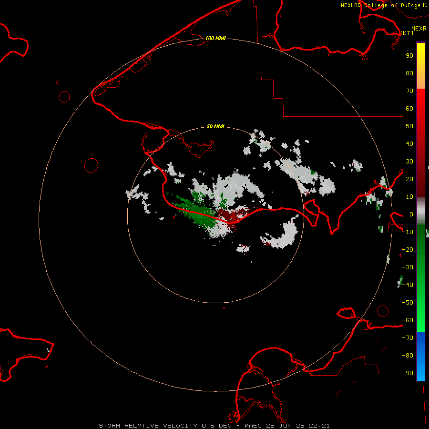Viewport: 429px width, 429px height.
Task: Click the -30 scale value
Action: pyautogui.click(x=408, y=267)
